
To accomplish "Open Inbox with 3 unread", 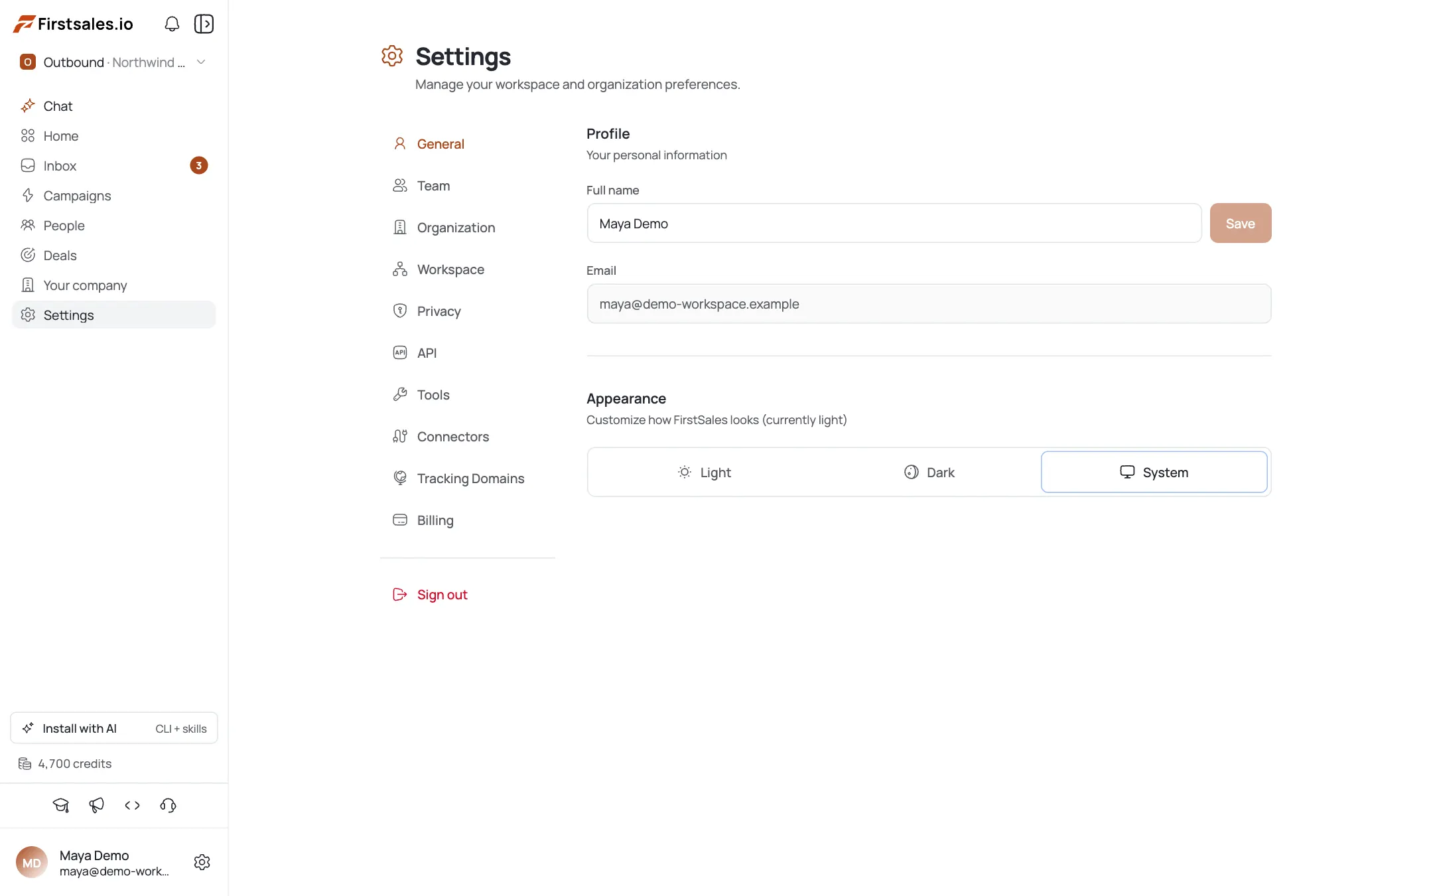I will (114, 166).
